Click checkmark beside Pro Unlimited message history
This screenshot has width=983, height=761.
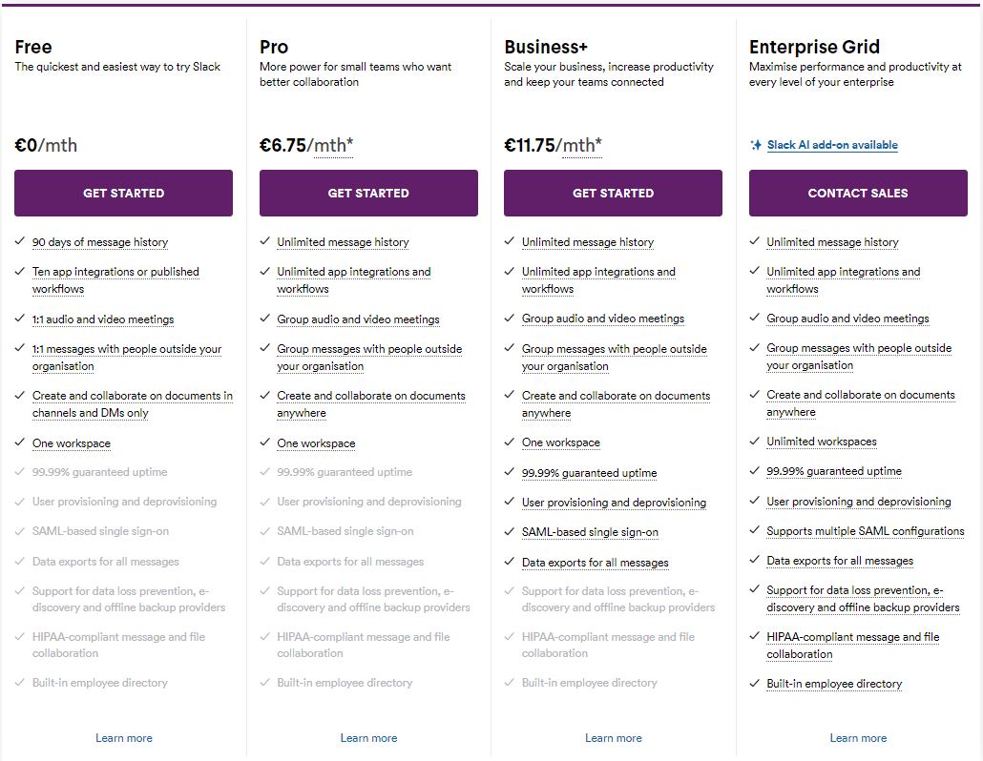265,242
